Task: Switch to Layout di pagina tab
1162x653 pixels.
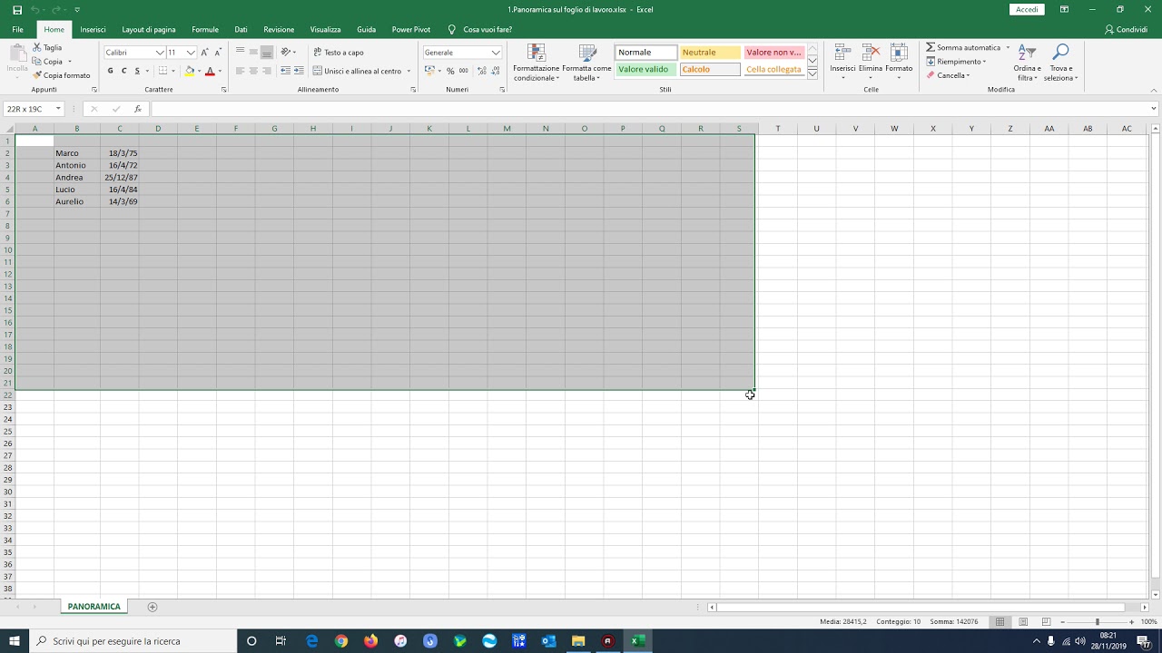Action: click(x=149, y=30)
